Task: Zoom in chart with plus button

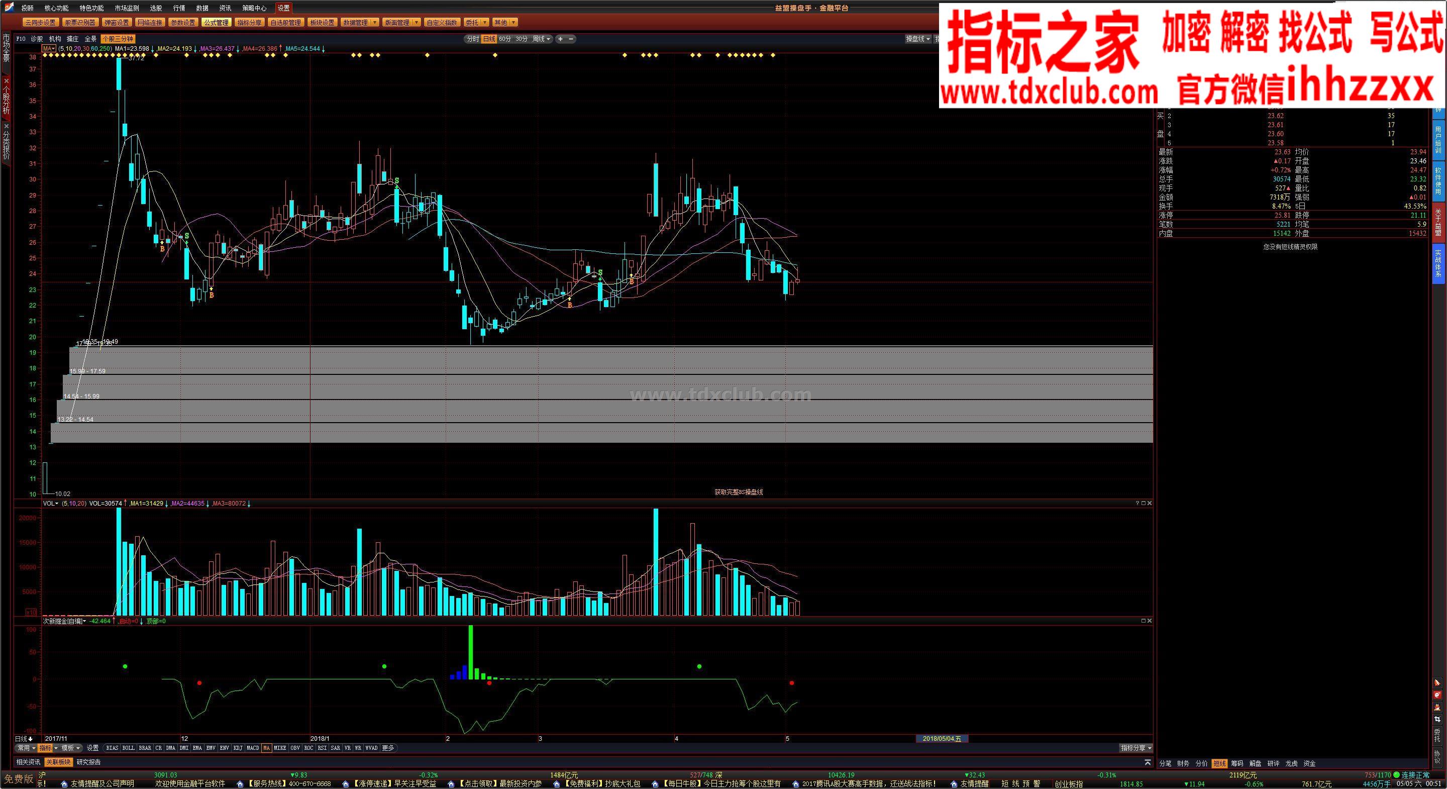Action: (x=560, y=39)
